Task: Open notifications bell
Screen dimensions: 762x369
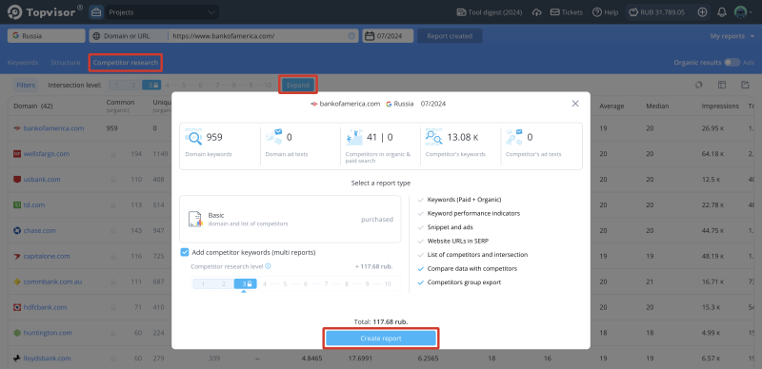Action: click(722, 12)
